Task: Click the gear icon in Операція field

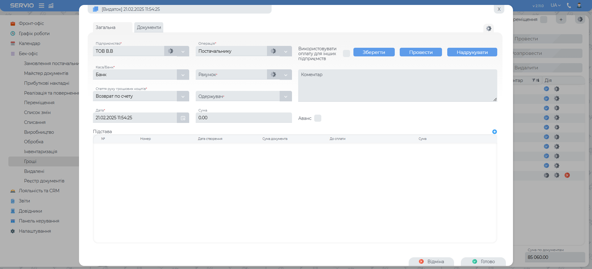Action: 273,51
